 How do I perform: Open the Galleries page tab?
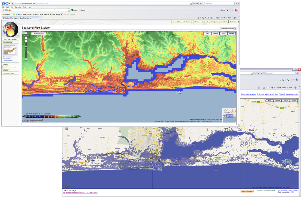(196, 22)
